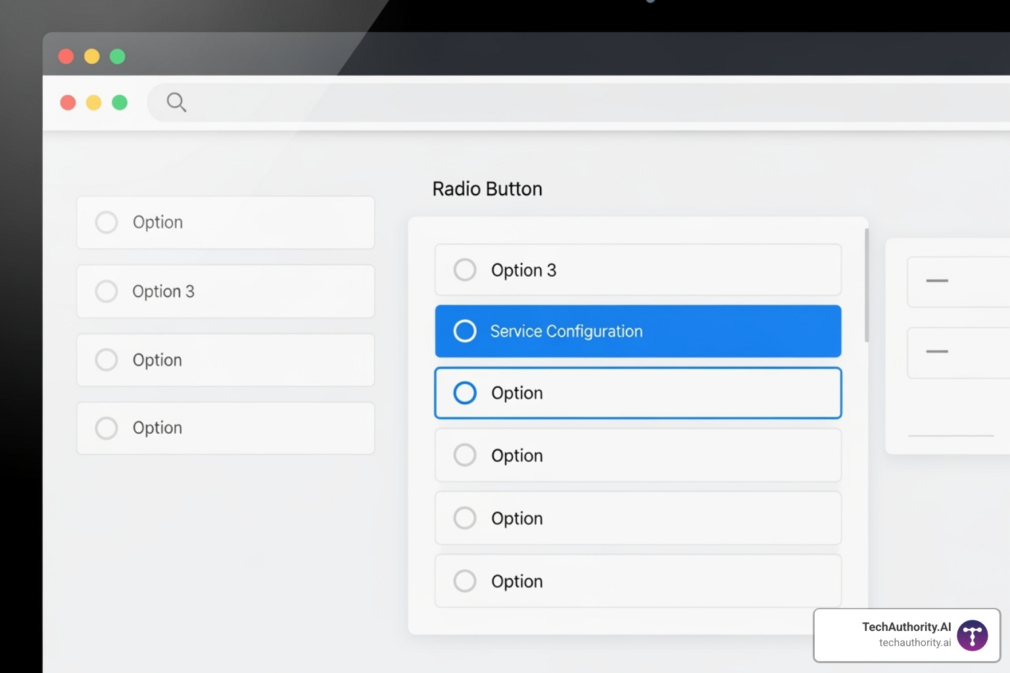The height and width of the screenshot is (673, 1010).
Task: Click the top placeholder card on the right panel
Action: click(x=960, y=282)
